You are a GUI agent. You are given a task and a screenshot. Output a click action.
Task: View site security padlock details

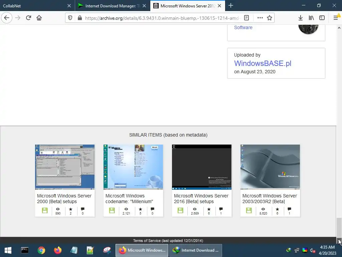click(x=80, y=18)
